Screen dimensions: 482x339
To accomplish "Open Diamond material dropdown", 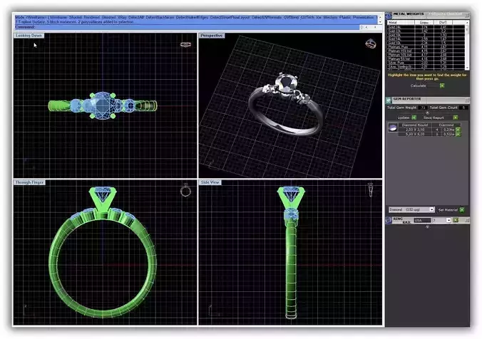I will coord(431,209).
